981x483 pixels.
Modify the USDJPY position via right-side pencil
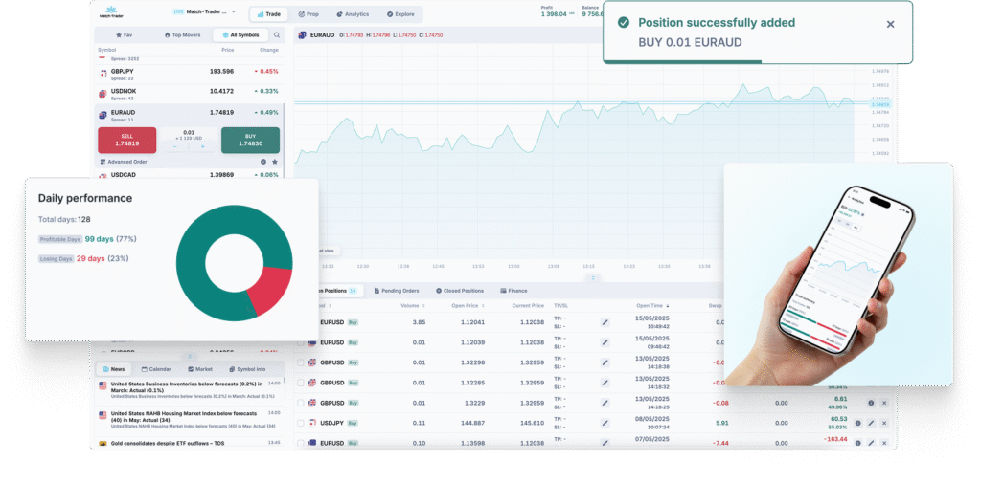click(x=871, y=423)
